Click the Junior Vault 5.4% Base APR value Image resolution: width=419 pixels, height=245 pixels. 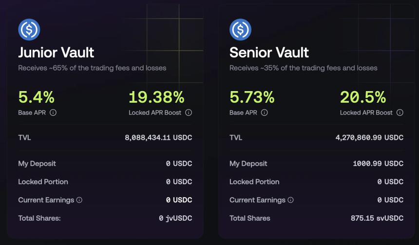pyautogui.click(x=36, y=97)
